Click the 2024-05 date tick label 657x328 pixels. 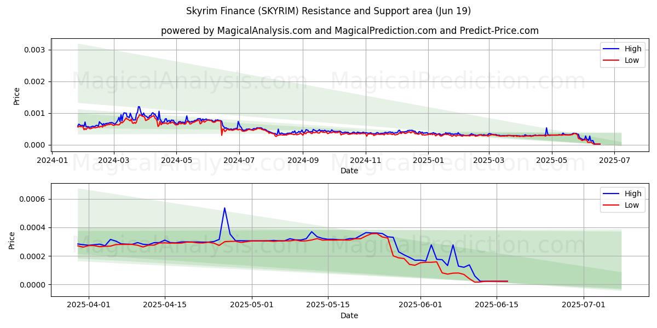point(176,160)
